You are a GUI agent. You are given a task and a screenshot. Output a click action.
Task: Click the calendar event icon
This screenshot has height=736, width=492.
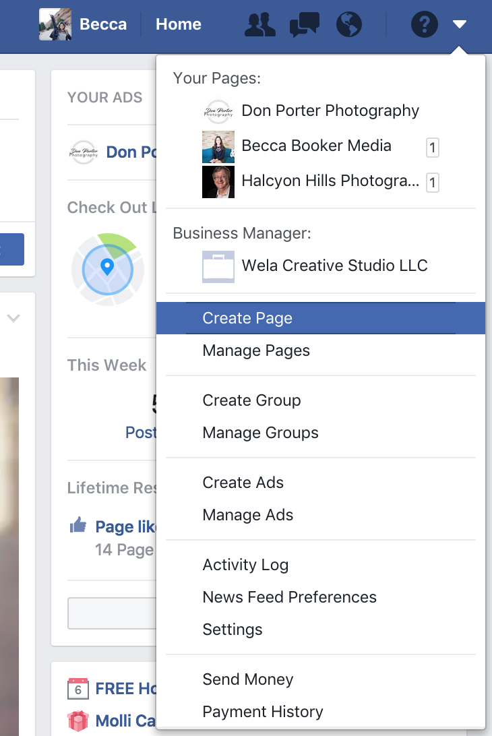(x=78, y=689)
